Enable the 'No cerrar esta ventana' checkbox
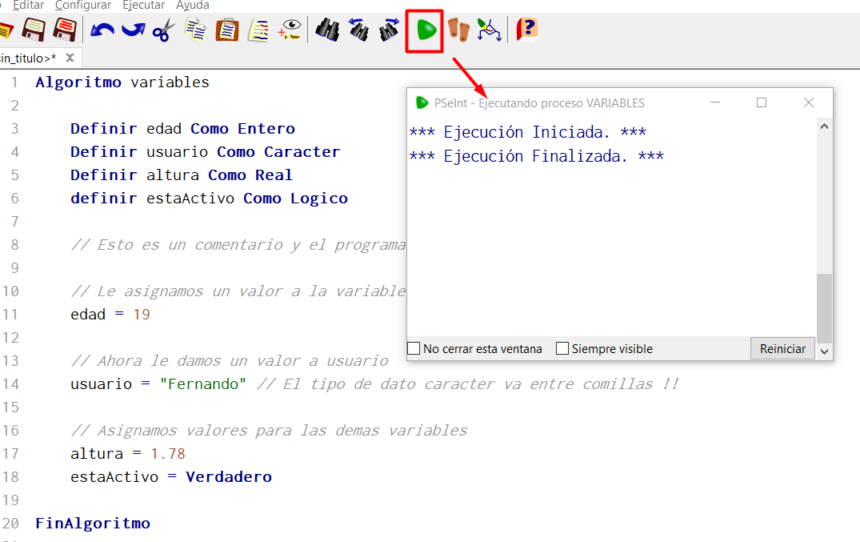Image resolution: width=860 pixels, height=542 pixels. (414, 349)
